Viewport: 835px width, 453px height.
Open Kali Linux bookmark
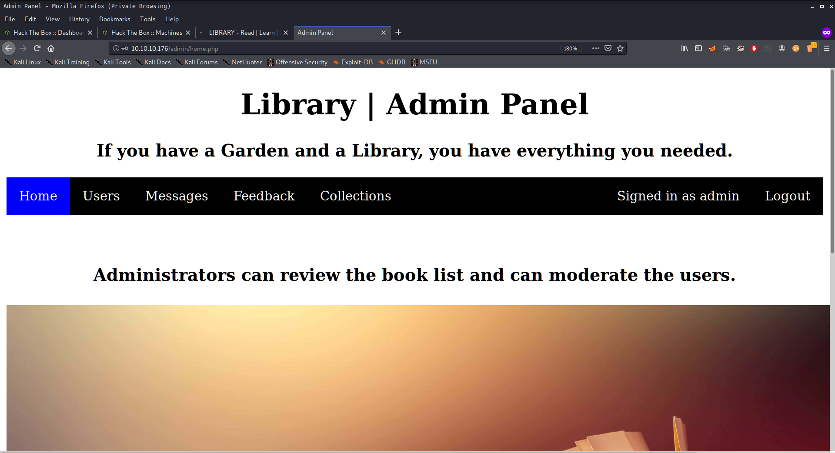pos(23,62)
